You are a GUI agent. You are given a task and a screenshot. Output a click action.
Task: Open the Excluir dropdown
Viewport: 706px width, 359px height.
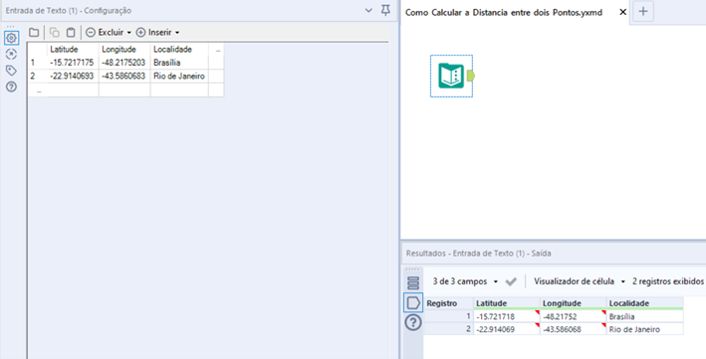pos(109,33)
